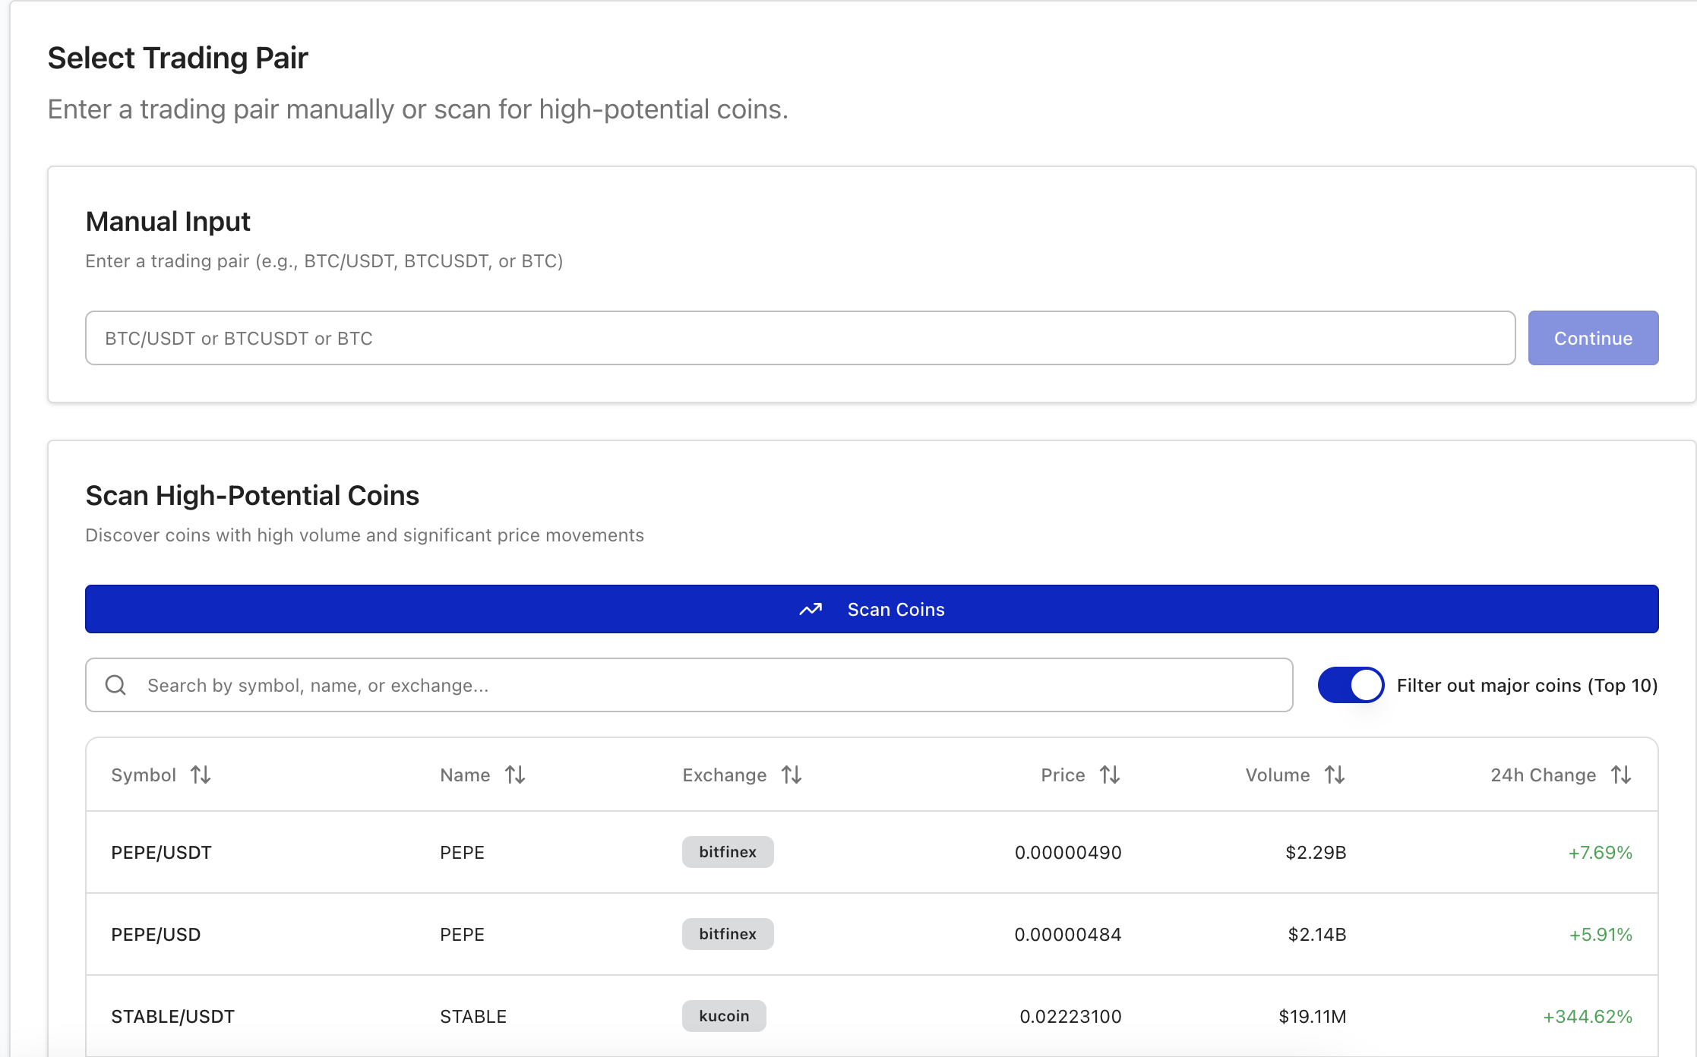Click the Name column sort arrows icon

515,775
